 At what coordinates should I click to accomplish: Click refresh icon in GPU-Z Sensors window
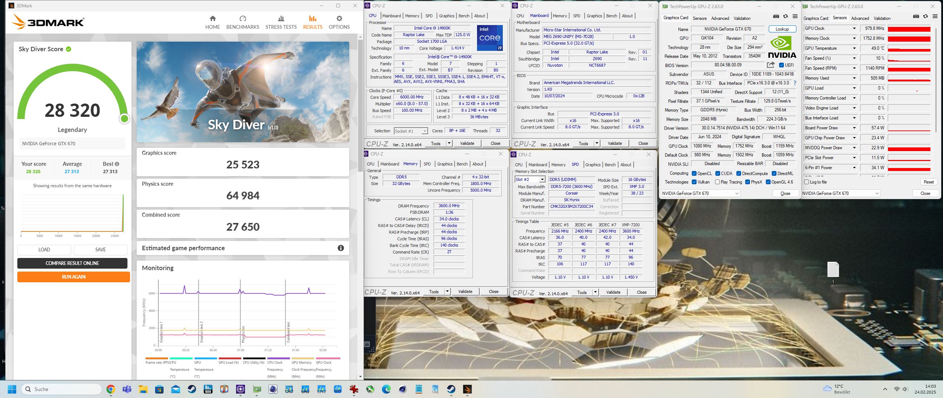pyautogui.click(x=925, y=17)
